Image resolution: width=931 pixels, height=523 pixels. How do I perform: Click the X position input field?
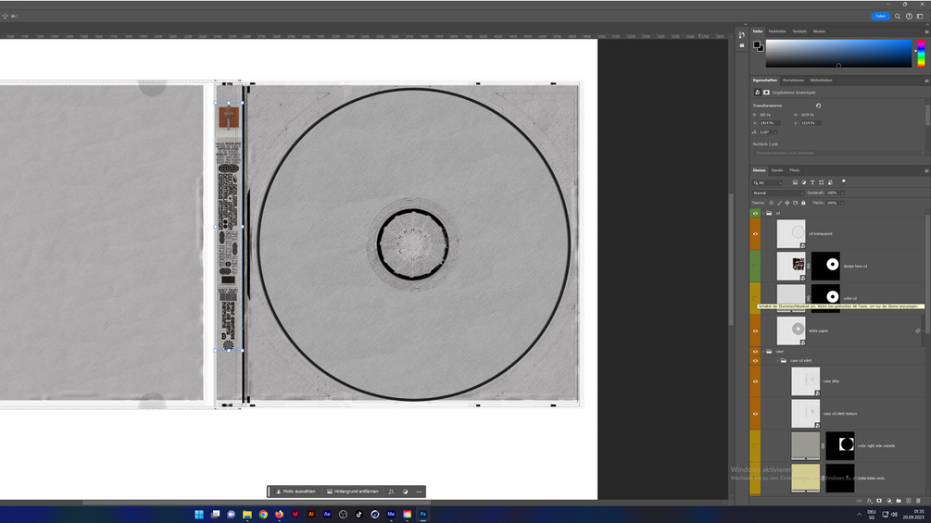(769, 123)
